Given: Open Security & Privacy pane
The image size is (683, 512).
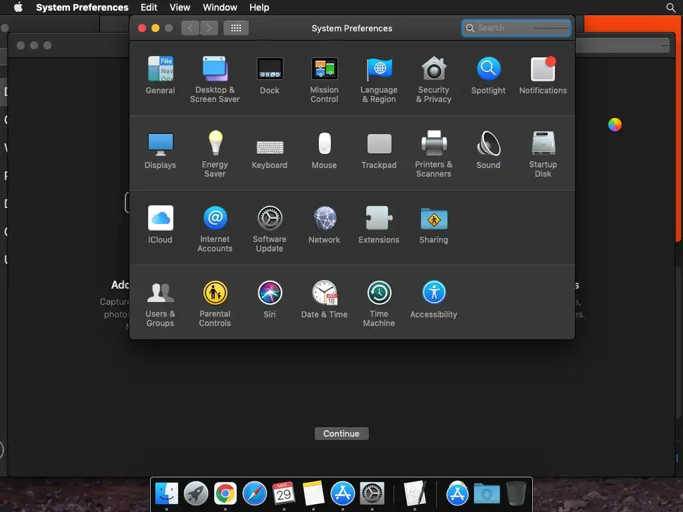Looking at the screenshot, I should tap(434, 79).
